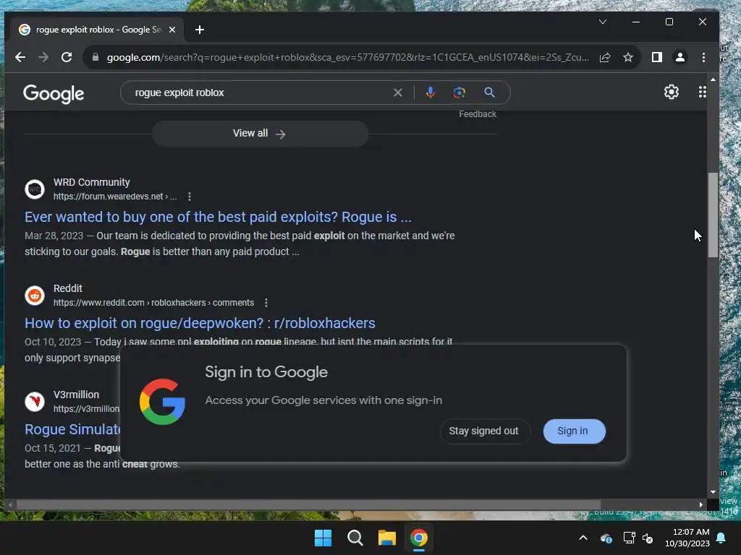Click the WRD Community site favicon

[x=35, y=189]
